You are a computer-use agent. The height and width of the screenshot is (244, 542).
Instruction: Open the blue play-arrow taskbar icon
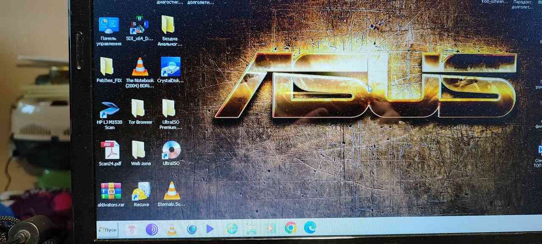tap(210, 229)
